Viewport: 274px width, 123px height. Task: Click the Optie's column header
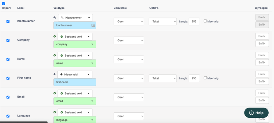point(154,8)
